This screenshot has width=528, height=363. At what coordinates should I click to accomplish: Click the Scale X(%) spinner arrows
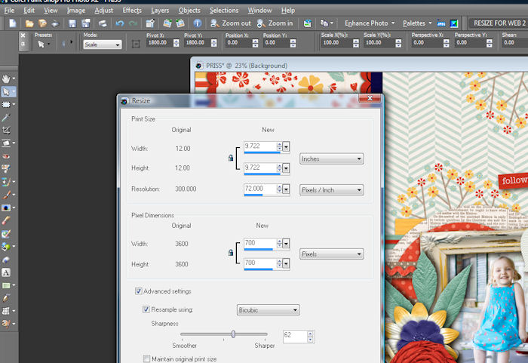pos(356,43)
